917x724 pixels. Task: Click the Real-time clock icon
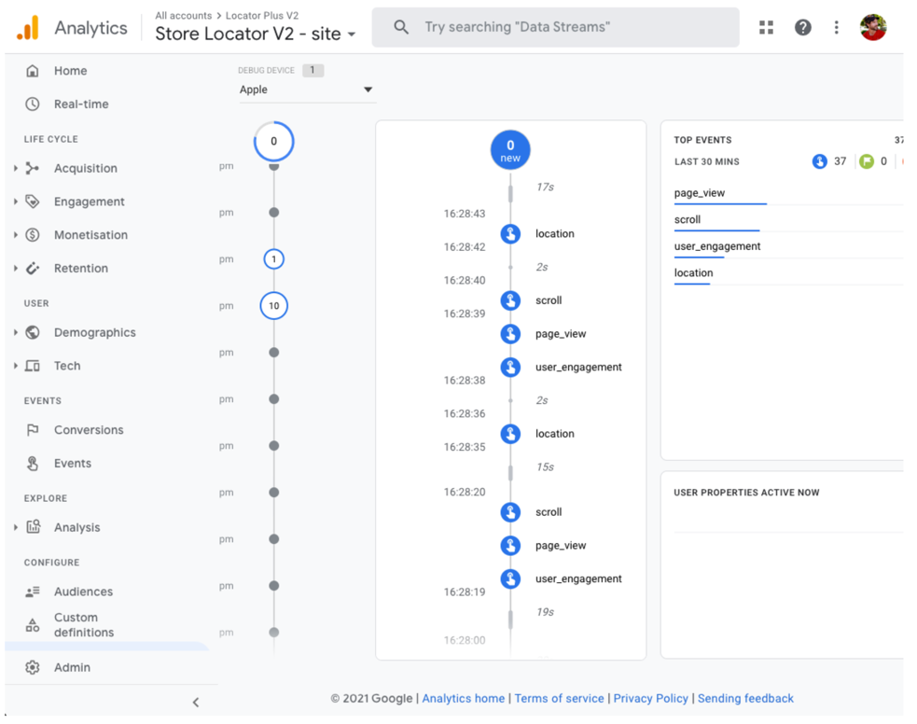coord(33,104)
